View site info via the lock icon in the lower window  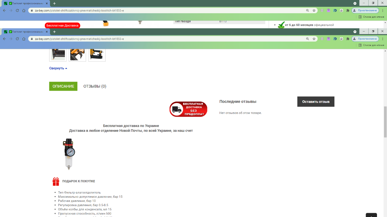click(x=32, y=39)
